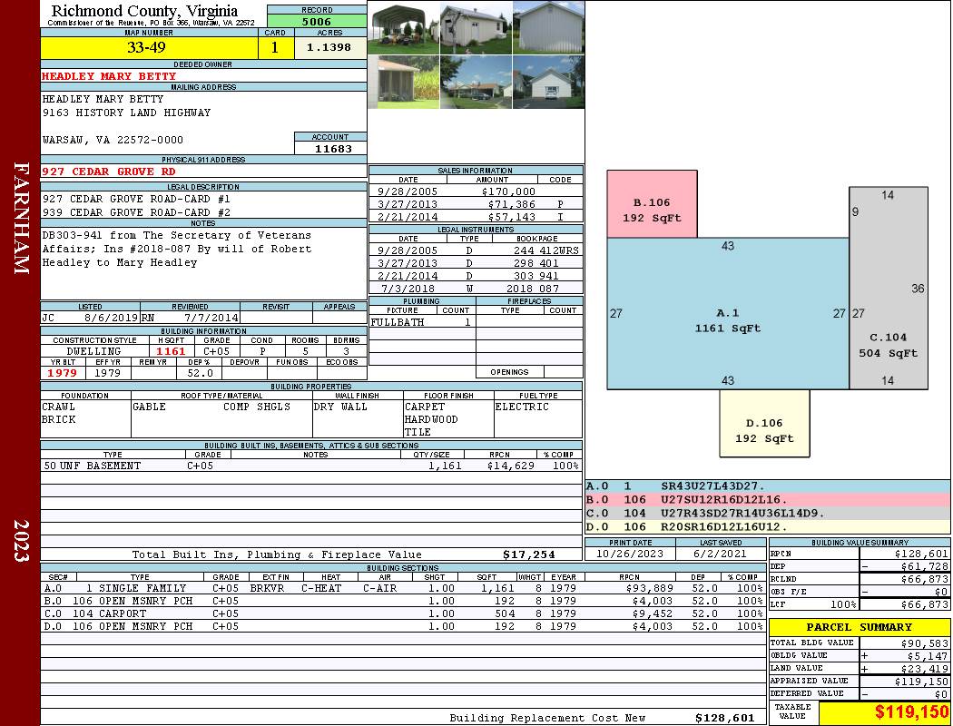Click the acres value 1.1398
This screenshot has height=726, width=953.
(329, 47)
